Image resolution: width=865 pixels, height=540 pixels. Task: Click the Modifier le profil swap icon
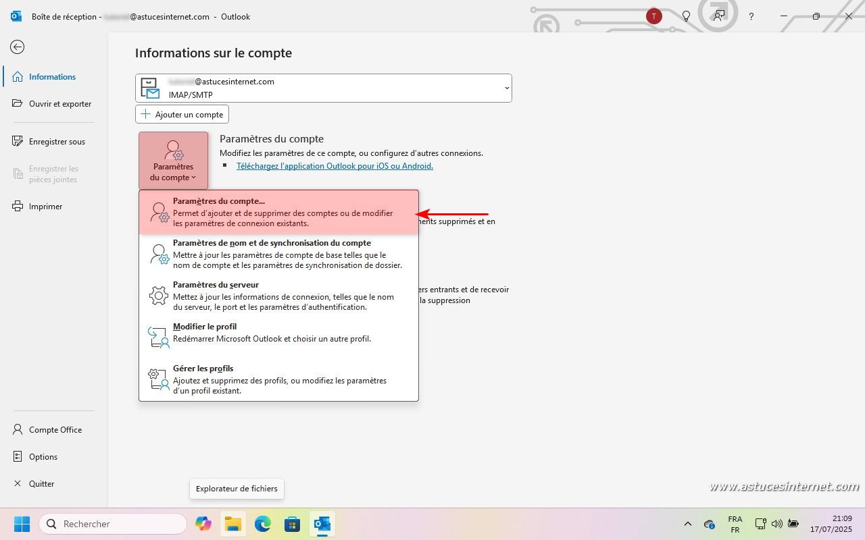158,337
